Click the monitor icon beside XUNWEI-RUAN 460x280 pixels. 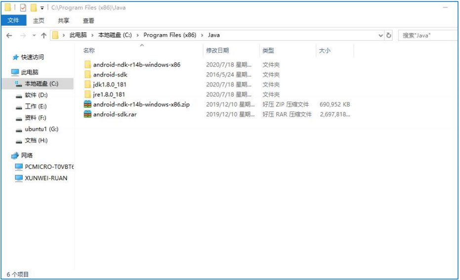[19, 178]
